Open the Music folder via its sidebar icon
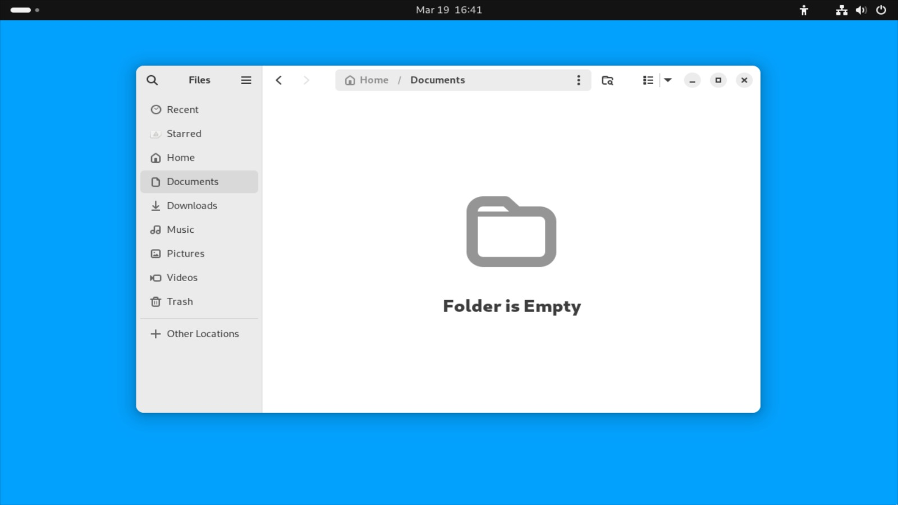The width and height of the screenshot is (898, 505). point(155,229)
